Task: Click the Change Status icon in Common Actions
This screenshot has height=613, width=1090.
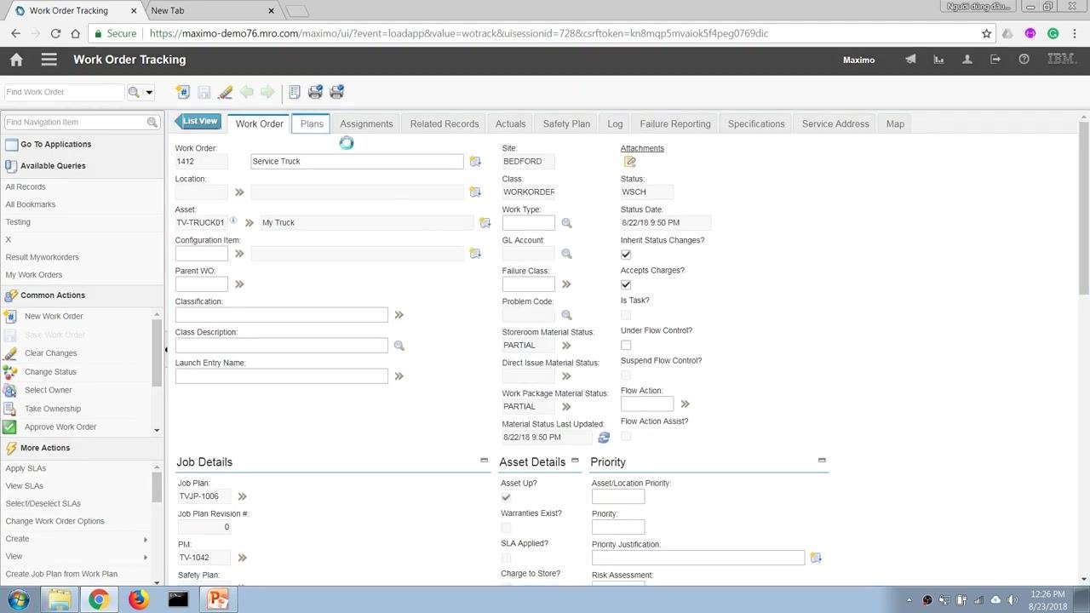Action: 10,372
